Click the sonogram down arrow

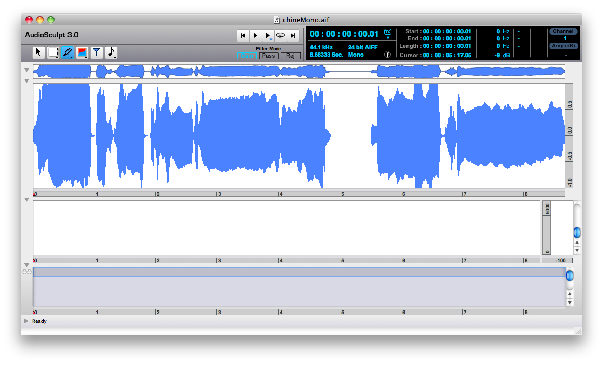coord(577,251)
